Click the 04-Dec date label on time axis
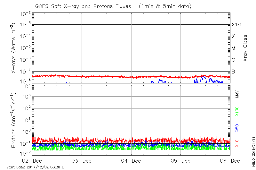Image resolution: width=256 pixels, height=170 pixels. point(132,160)
